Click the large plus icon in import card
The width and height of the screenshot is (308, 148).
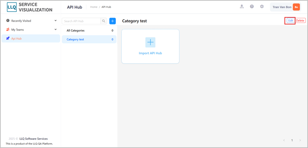click(150, 42)
